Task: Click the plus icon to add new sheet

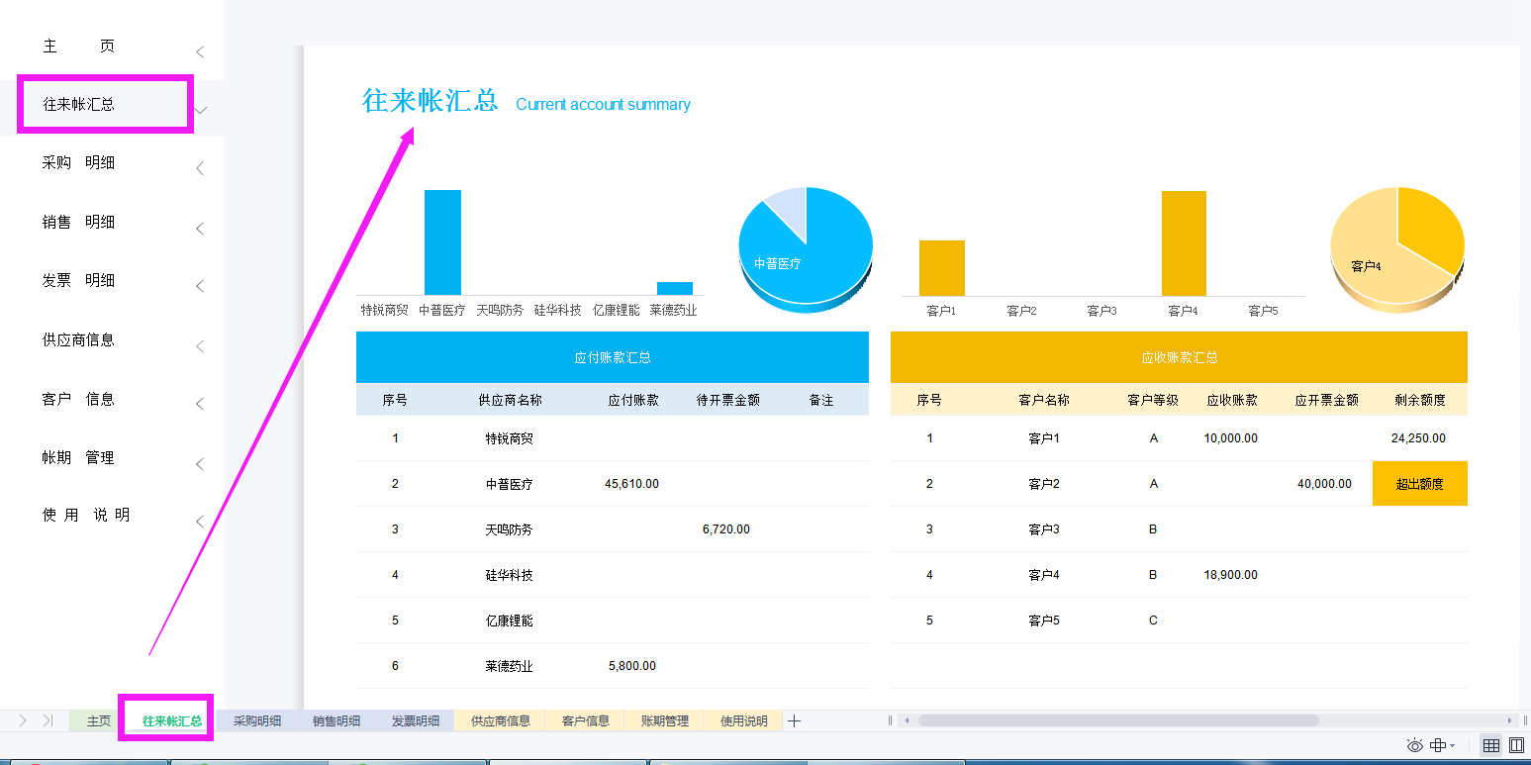Action: click(794, 720)
